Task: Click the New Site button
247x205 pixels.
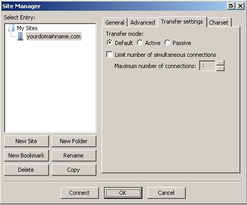Action: [27, 141]
